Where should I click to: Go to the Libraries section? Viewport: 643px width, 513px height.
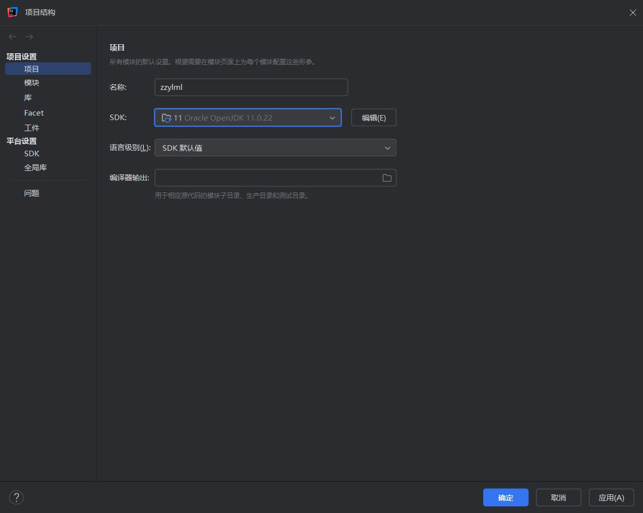tap(28, 98)
